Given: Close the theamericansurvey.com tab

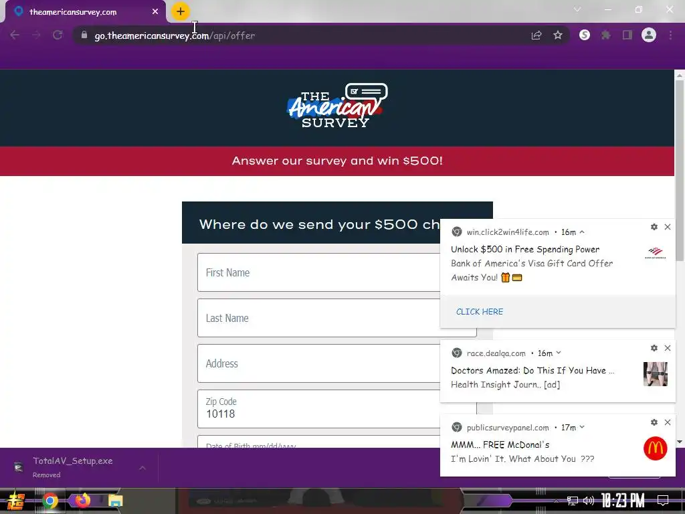Looking at the screenshot, I should tap(155, 12).
